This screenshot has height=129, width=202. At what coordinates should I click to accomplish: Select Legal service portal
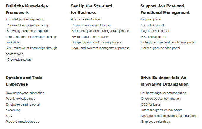click(x=155, y=31)
